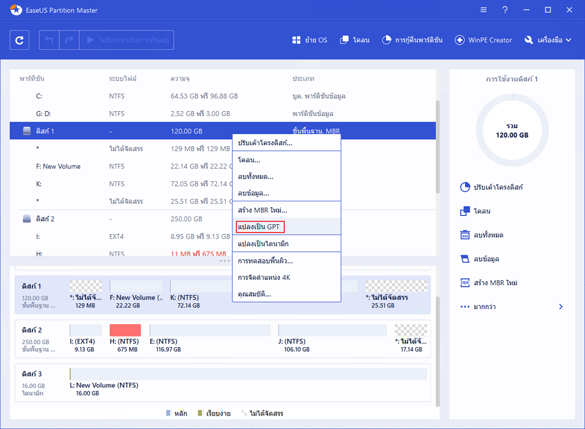This screenshot has width=585, height=429.
Task: Click the ระบบไฟล์ column header
Action: (x=123, y=79)
